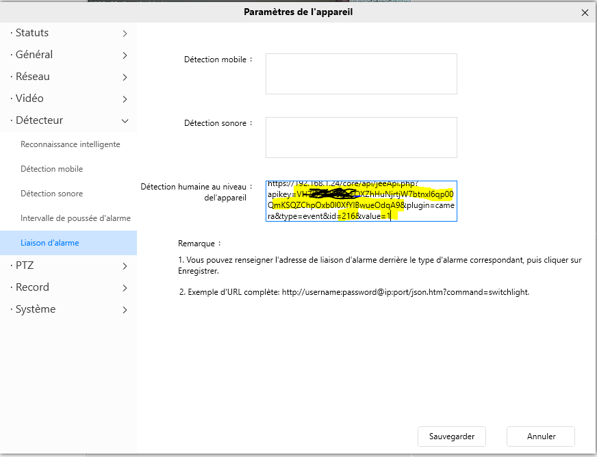Viewport: 597px width, 457px height.
Task: Expand the PTZ section chevron
Action: [x=125, y=266]
